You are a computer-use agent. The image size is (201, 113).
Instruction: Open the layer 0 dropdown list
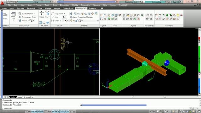[x=98, y=21]
